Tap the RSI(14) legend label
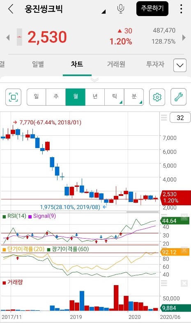Viewport: 191px width, 323px height. tap(14, 216)
